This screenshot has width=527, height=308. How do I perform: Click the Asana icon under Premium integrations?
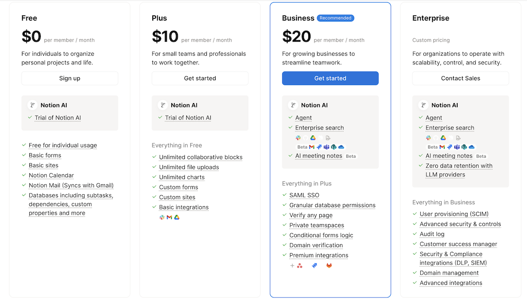coord(300,266)
